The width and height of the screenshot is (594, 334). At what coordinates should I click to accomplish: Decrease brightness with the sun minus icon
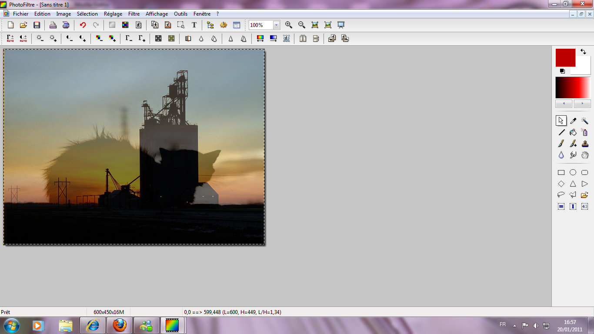coord(40,39)
